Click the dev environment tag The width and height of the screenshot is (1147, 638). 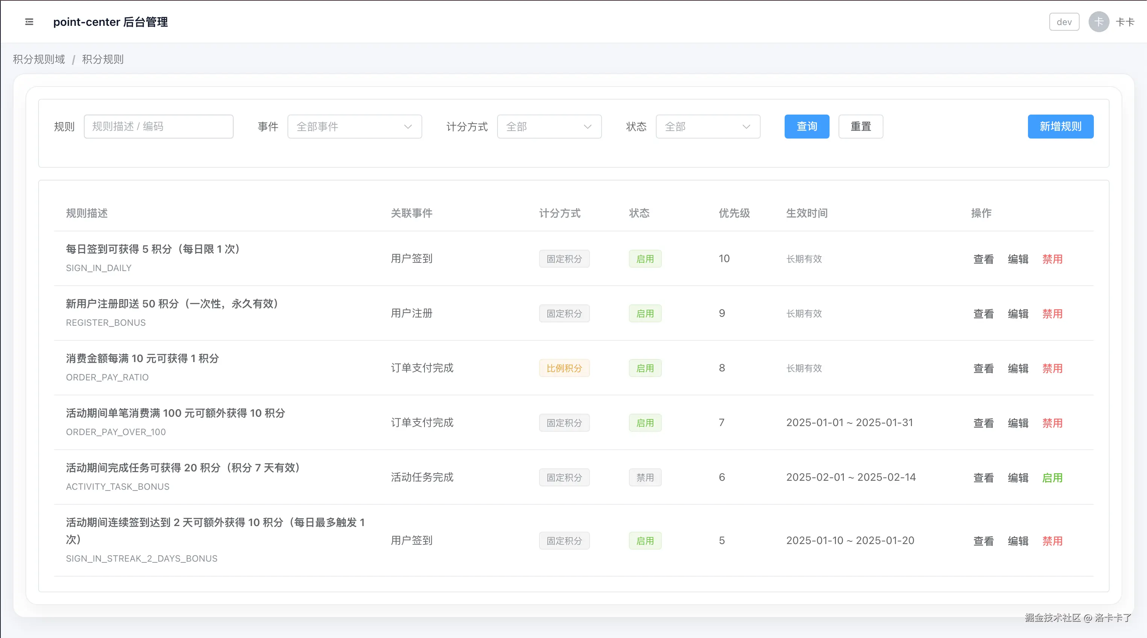tap(1064, 22)
